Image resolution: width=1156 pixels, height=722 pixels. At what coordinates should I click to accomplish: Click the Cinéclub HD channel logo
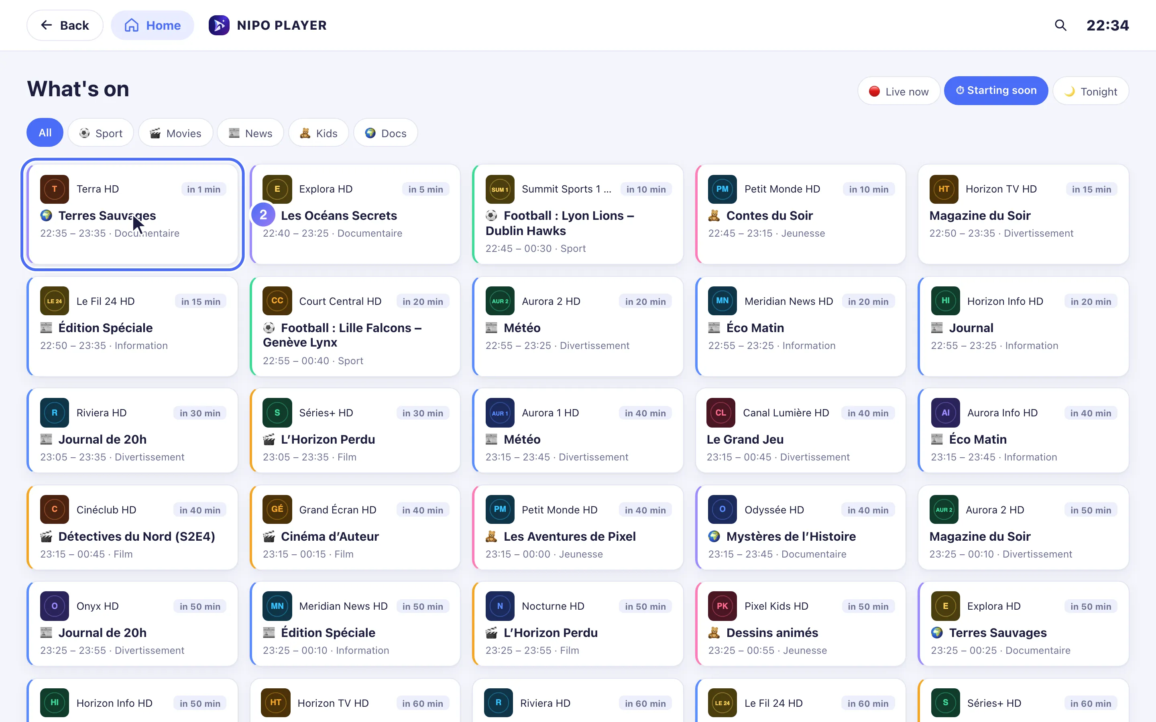coord(55,510)
